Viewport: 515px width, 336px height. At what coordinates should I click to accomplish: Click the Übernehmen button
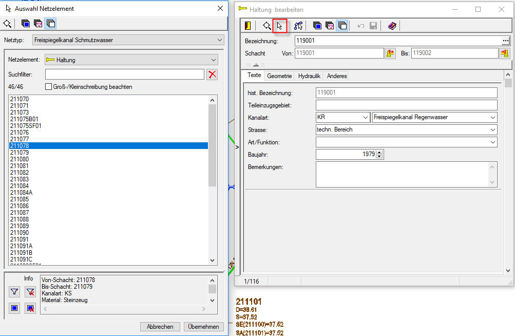pyautogui.click(x=204, y=327)
